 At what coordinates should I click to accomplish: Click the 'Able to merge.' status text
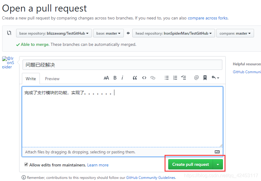[x=35, y=44]
